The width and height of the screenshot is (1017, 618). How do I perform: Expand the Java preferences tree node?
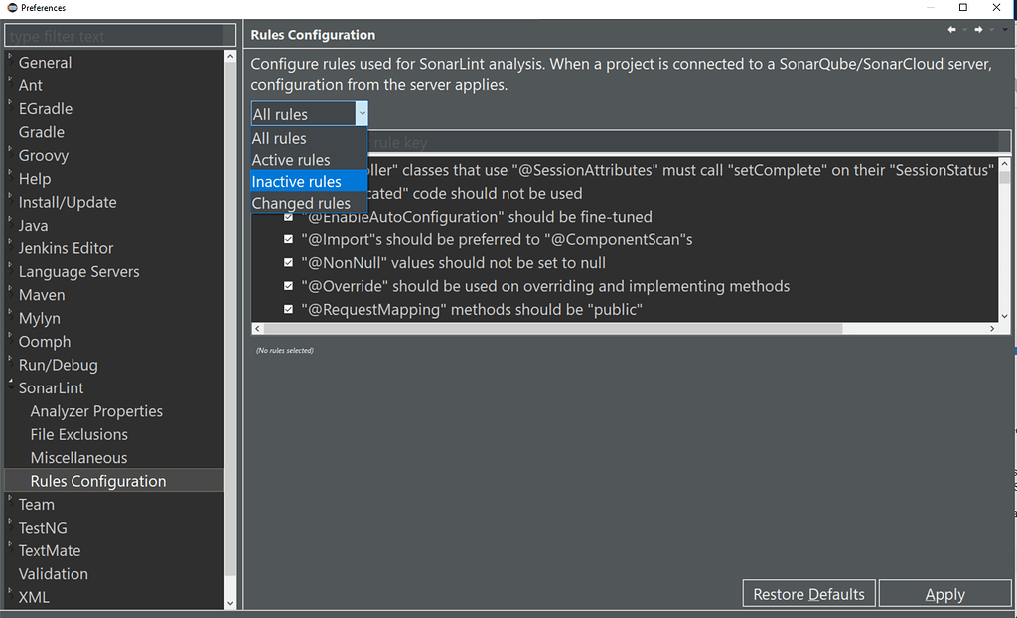11,222
